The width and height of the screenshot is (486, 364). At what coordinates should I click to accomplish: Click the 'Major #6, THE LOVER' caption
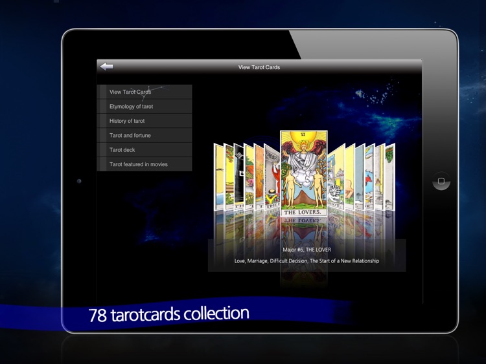pyautogui.click(x=307, y=250)
